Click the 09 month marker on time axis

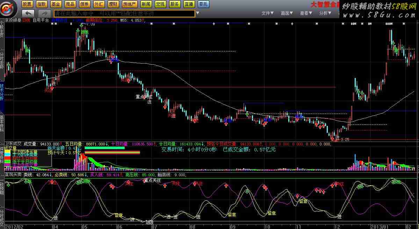[232, 227]
